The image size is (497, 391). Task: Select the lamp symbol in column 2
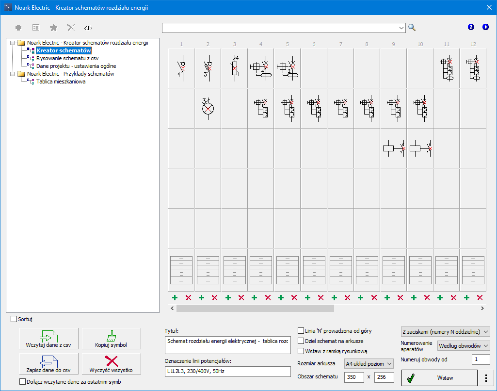point(208,108)
